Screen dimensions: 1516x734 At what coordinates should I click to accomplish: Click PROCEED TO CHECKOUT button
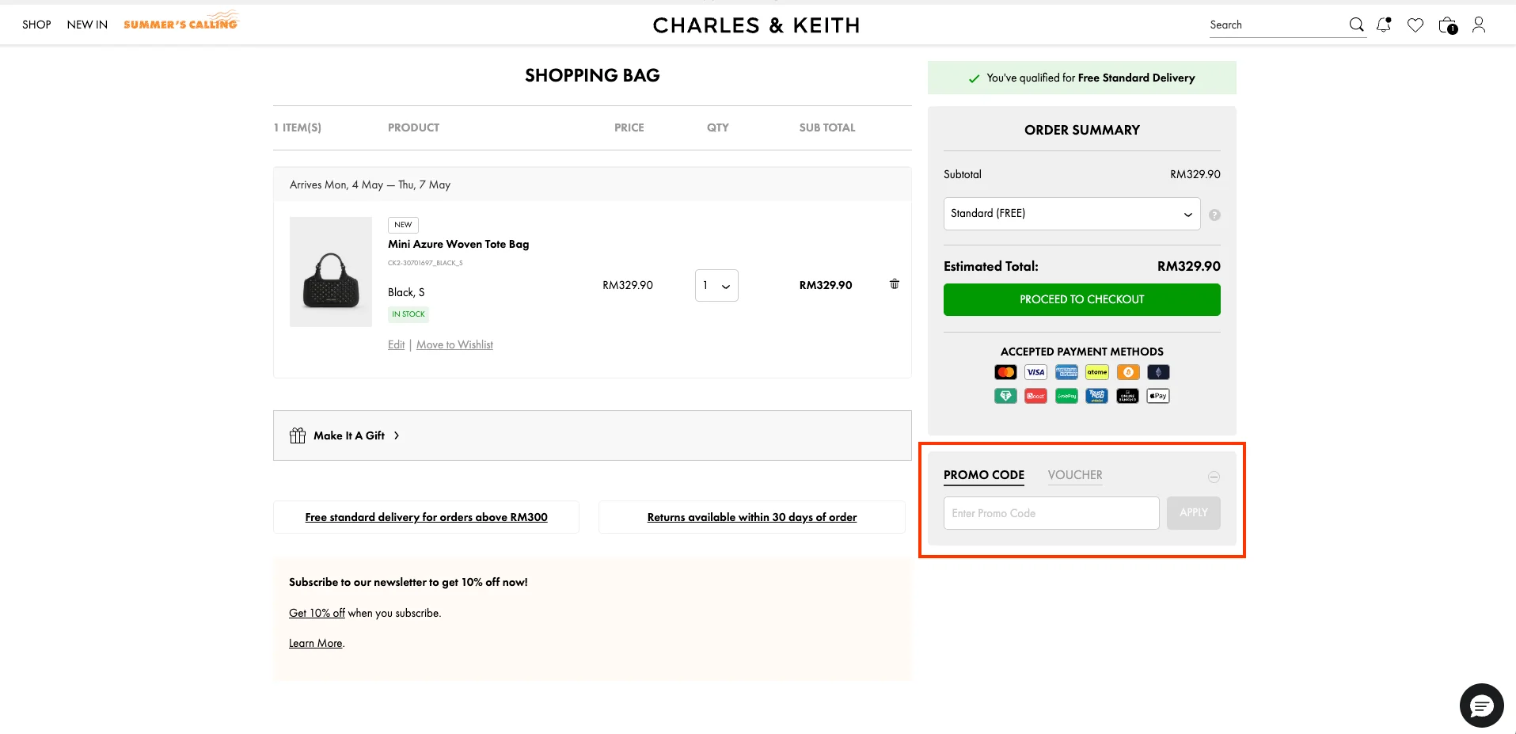(1082, 299)
